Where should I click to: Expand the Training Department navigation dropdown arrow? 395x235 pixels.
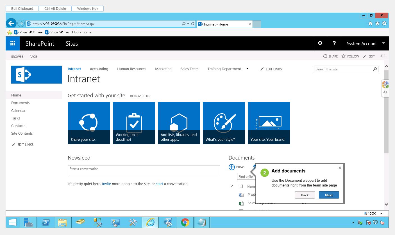click(x=247, y=69)
